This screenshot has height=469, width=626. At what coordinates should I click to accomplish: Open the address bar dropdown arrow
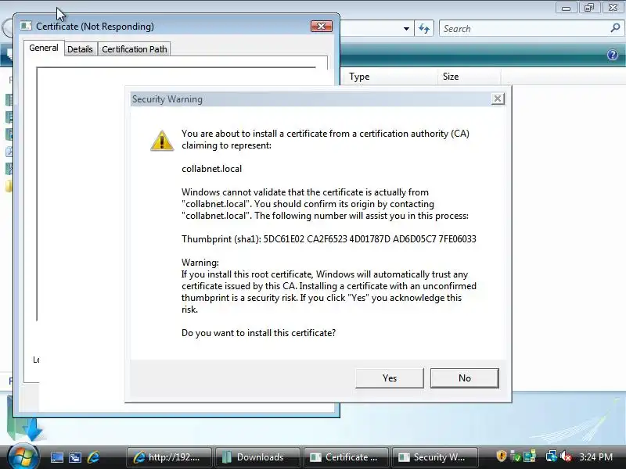[x=406, y=29]
